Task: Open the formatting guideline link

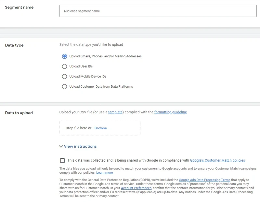Action: click(171, 112)
